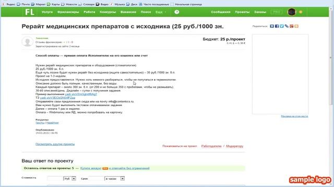Open the customer's grey avatar picture

[x=28, y=42]
